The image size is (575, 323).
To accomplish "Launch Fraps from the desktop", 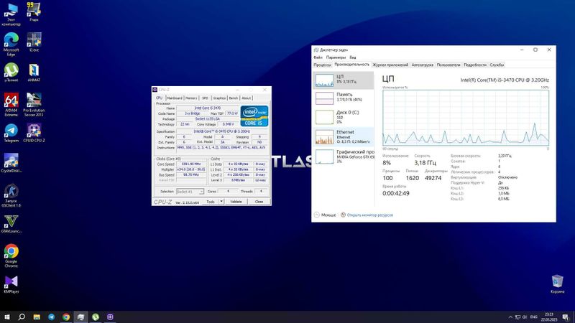I will point(34,11).
